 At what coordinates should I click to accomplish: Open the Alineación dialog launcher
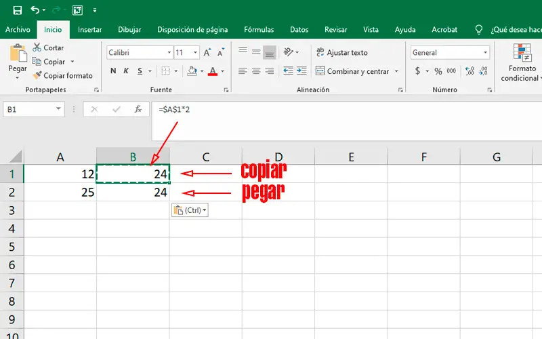click(x=400, y=90)
